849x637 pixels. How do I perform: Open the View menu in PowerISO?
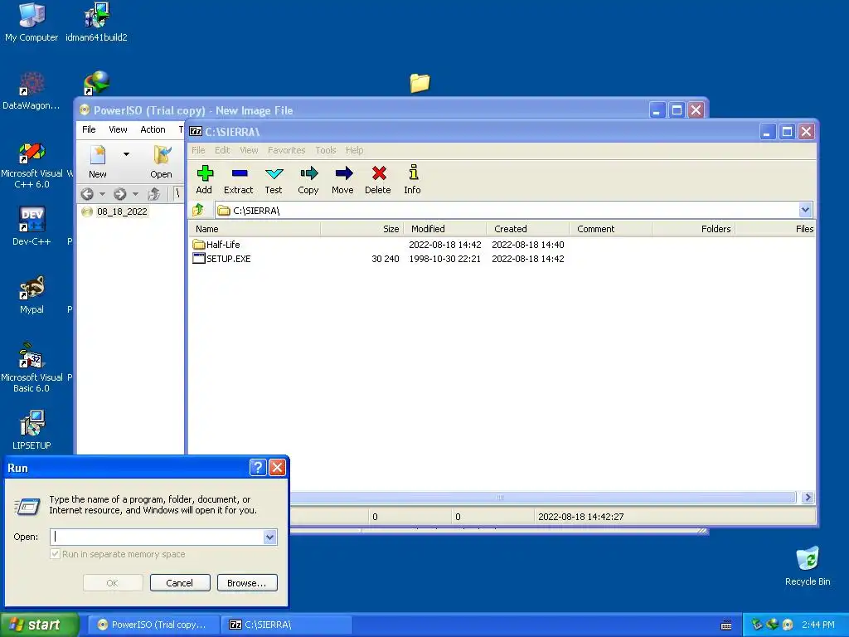coord(118,129)
